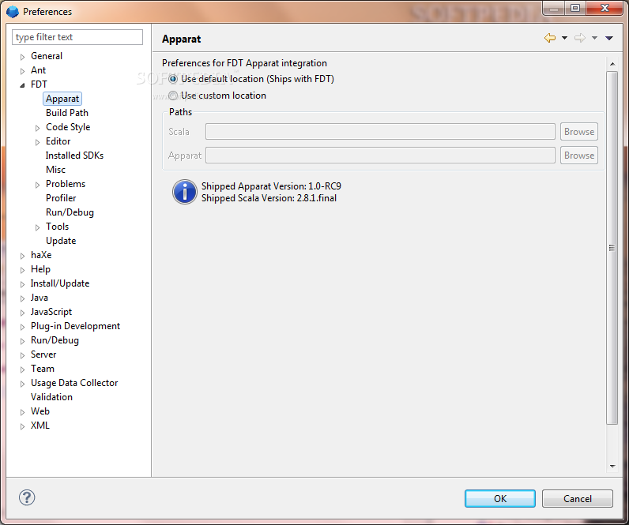Expand the Install/Update tree node
Screen dimensions: 629x525
(x=22, y=284)
